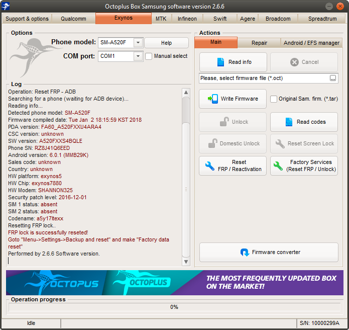Viewport: 349px width, 330px height.
Task: Open the MTK tab
Action: [x=161, y=19]
